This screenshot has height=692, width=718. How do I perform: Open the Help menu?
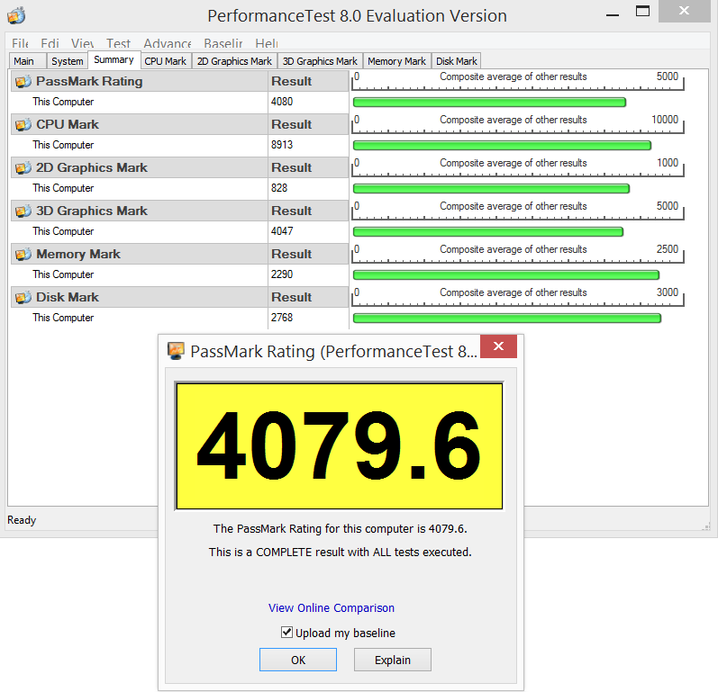click(x=267, y=43)
